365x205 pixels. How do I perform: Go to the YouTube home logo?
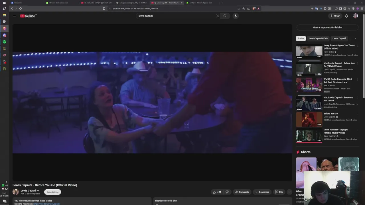click(28, 16)
